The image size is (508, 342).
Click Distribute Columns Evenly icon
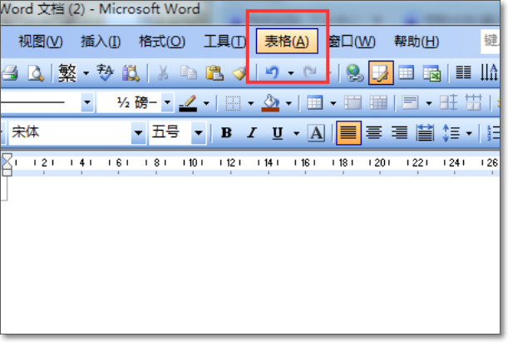tap(473, 102)
